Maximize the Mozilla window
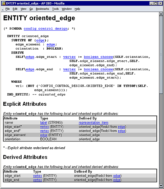This screenshot has width=164, height=189. coord(155,3)
